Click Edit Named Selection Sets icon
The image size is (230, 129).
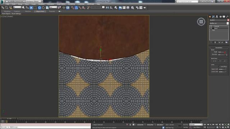point(88,8)
